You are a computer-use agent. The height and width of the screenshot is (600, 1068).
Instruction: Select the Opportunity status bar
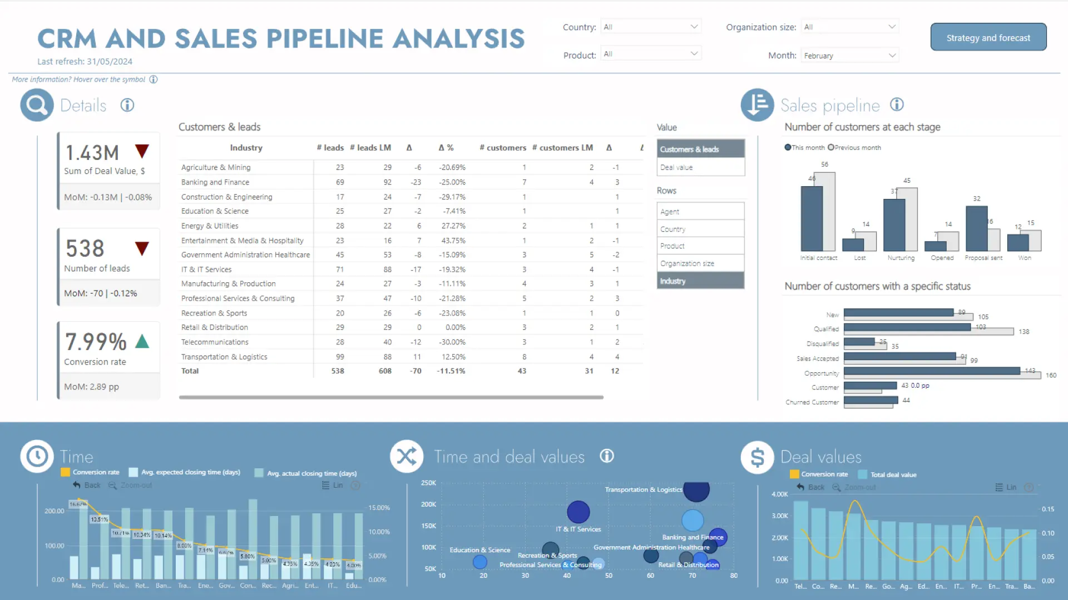[932, 371]
